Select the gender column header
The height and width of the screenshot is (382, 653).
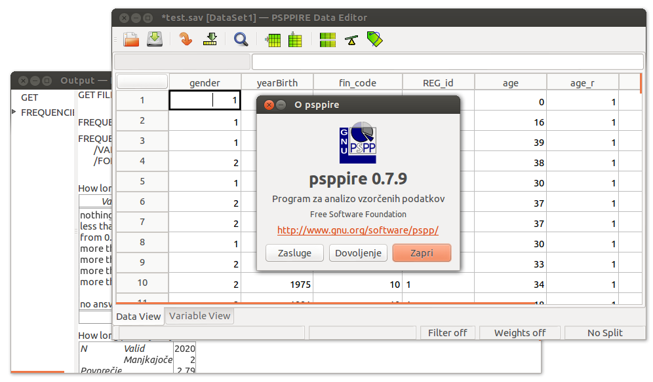(x=205, y=82)
